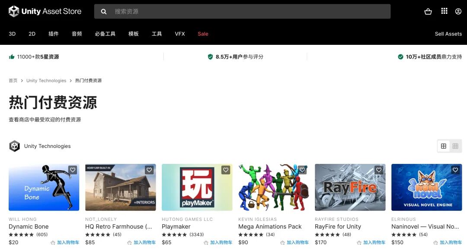
Task: Open the RayFire thumbnail
Action: [x=350, y=187]
